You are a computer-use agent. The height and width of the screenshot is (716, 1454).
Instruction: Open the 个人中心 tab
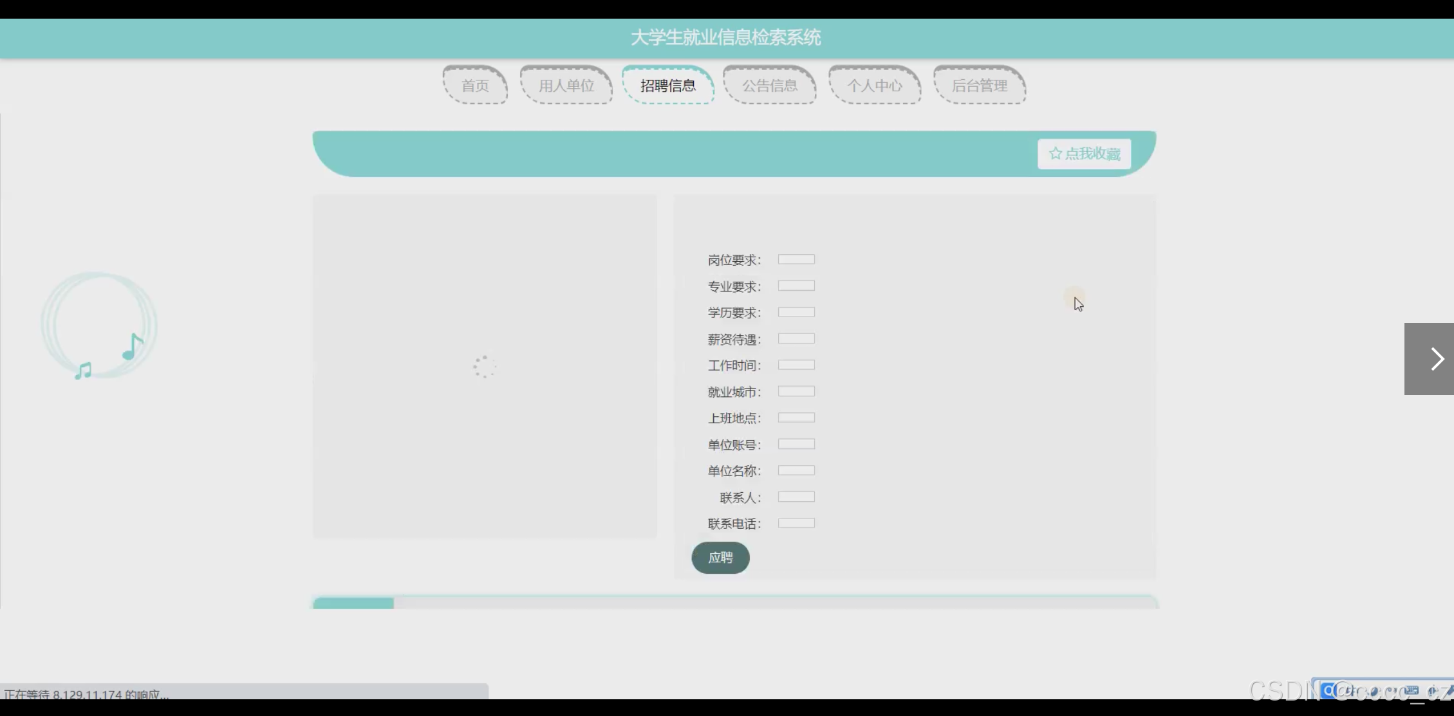pos(875,86)
